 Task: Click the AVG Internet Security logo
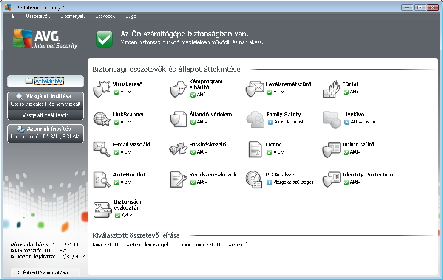click(45, 39)
